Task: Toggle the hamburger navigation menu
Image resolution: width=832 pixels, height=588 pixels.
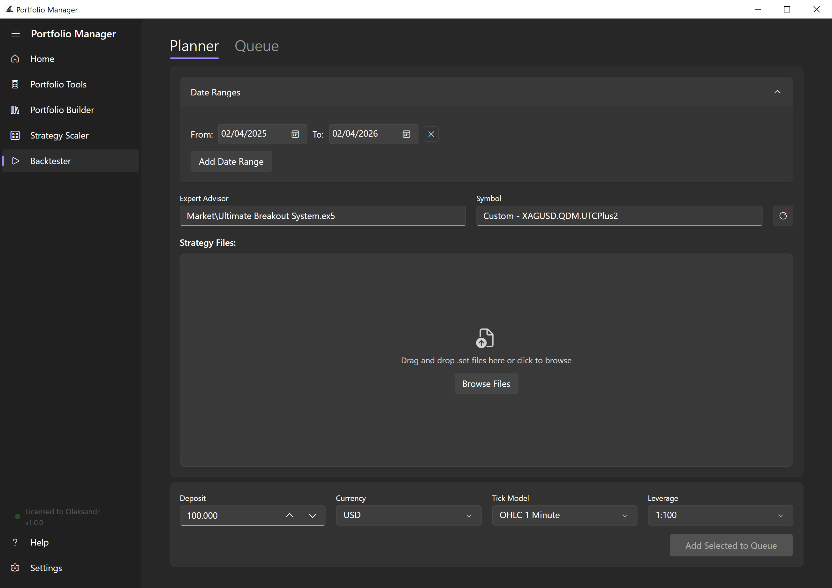Action: coord(16,34)
